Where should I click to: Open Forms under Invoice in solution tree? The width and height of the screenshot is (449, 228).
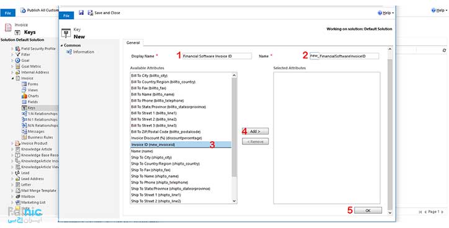(33, 84)
